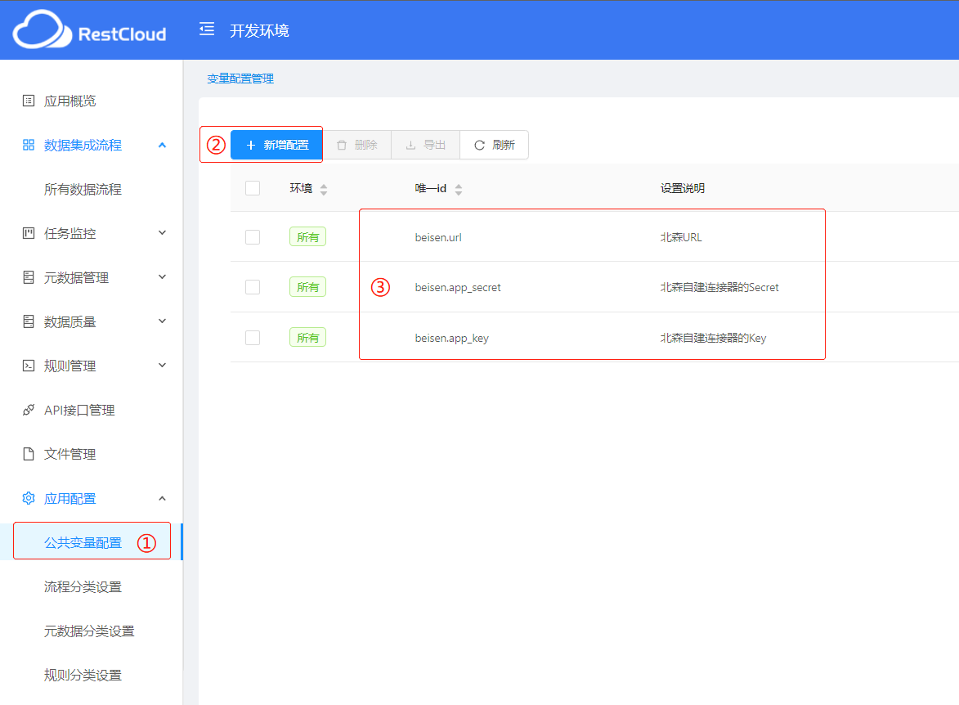Click the 任务监控 sidebar icon
This screenshot has width=959, height=705.
pos(29,233)
